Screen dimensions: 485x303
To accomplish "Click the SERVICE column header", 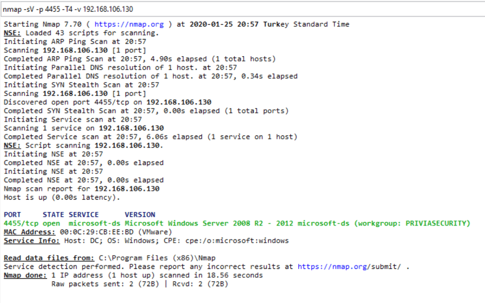I will point(84,215).
